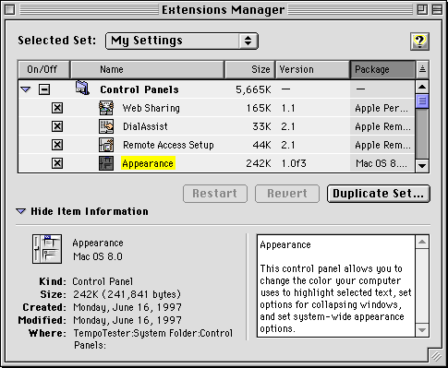Uncheck the Appearance control panel checkbox
Viewport: 448px width, 368px height.
coord(57,163)
